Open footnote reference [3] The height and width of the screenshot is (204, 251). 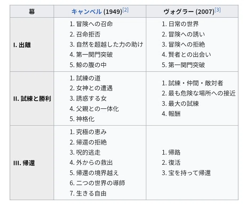point(217,10)
